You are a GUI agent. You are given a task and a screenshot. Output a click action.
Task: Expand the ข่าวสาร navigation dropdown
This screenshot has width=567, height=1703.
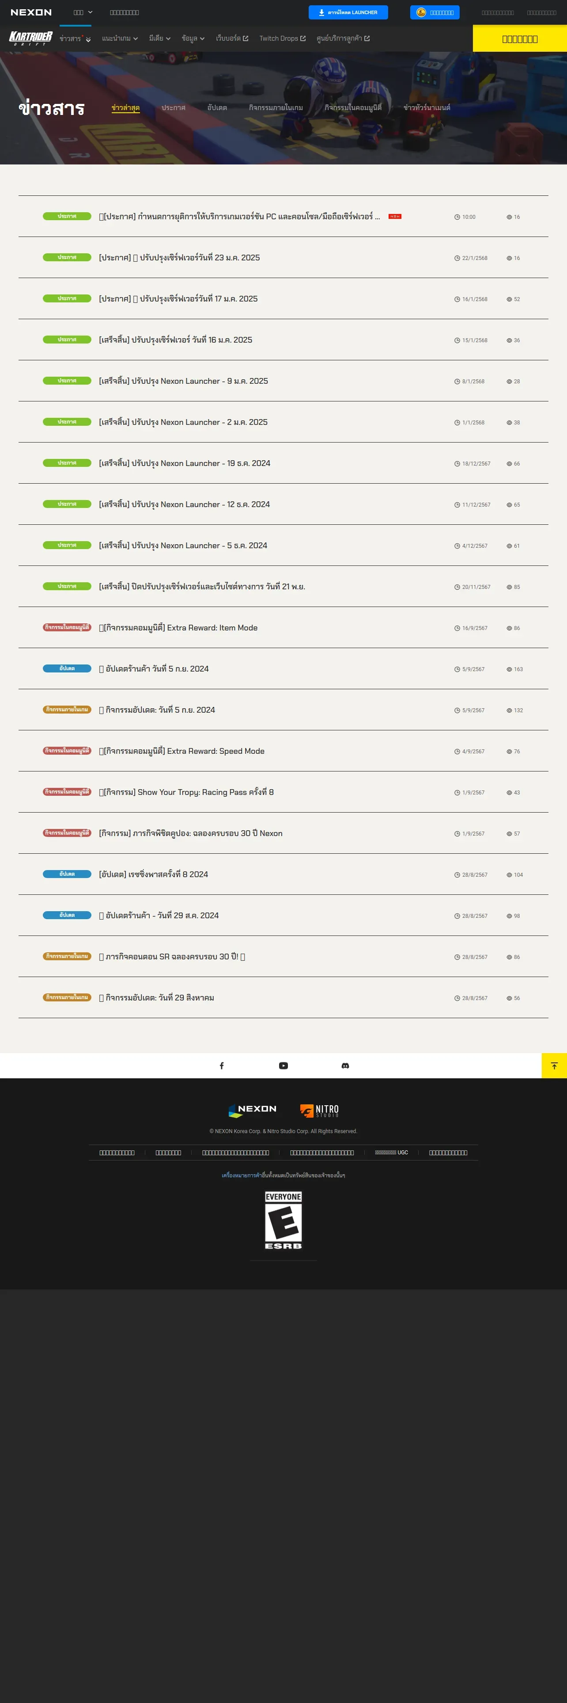pyautogui.click(x=75, y=39)
